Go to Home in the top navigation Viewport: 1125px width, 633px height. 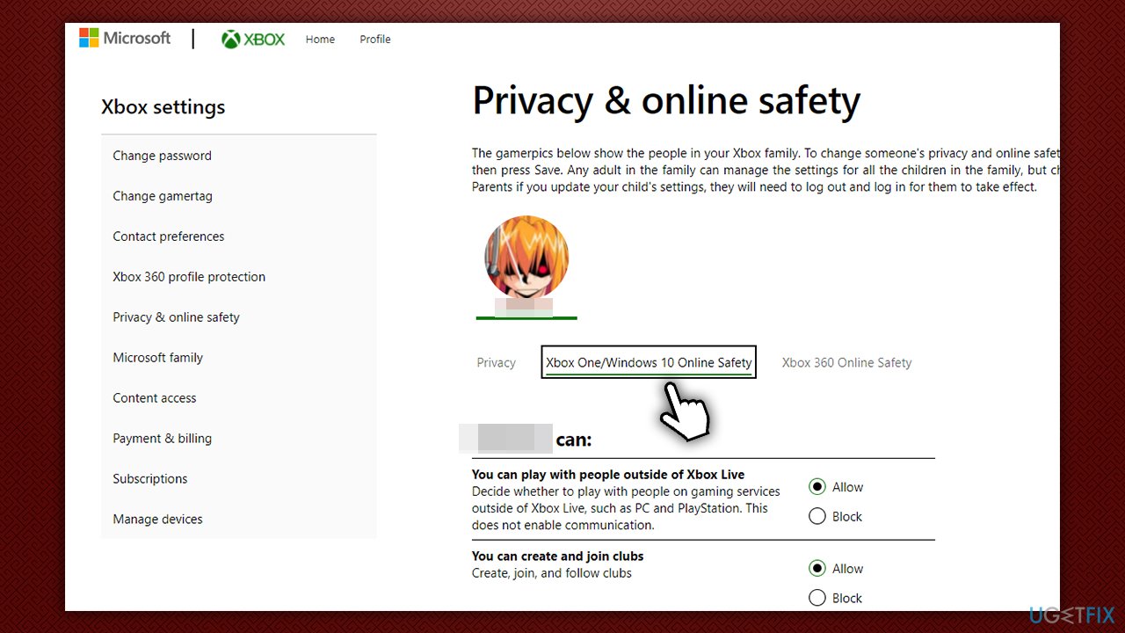320,39
